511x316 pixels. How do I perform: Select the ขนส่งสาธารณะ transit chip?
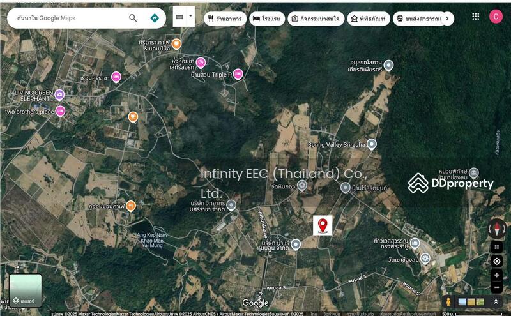point(419,19)
